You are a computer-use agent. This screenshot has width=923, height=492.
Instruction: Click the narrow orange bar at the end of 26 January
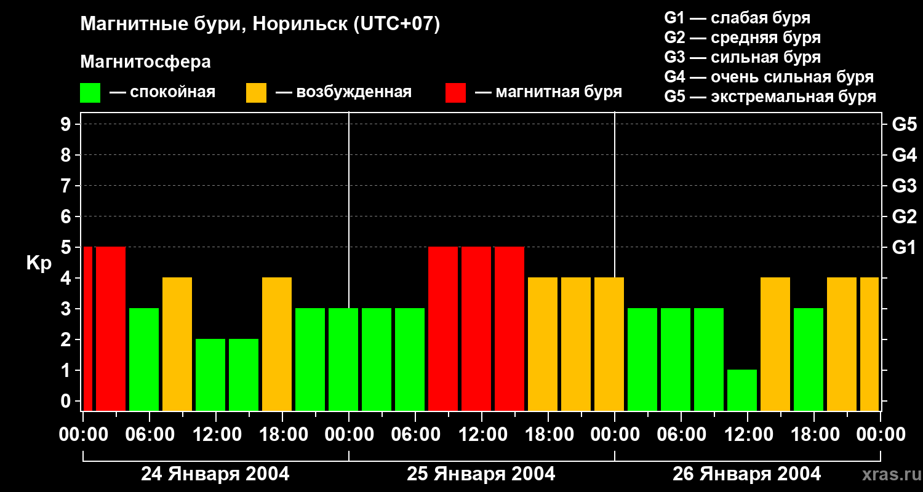[869, 344]
